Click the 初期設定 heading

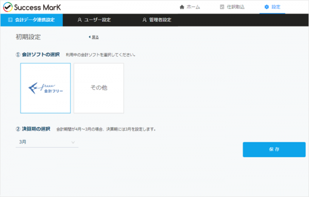click(28, 37)
